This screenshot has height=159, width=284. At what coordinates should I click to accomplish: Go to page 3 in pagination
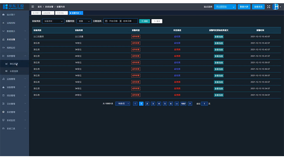tap(153, 104)
